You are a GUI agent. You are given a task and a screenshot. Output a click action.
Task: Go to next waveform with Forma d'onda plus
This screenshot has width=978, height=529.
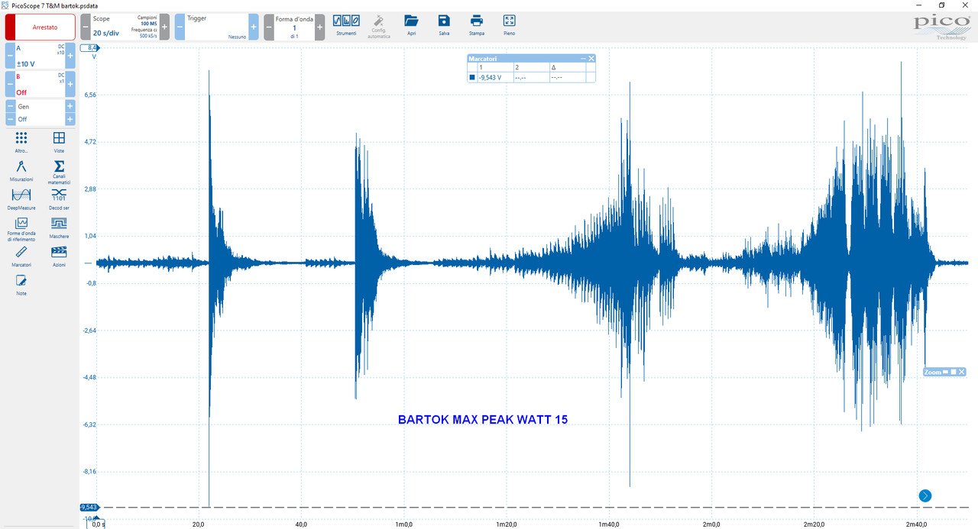coord(319,27)
